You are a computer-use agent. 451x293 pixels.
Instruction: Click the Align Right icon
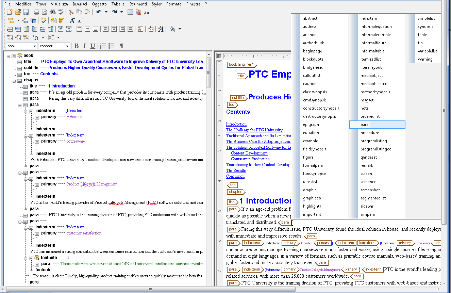(122, 29)
